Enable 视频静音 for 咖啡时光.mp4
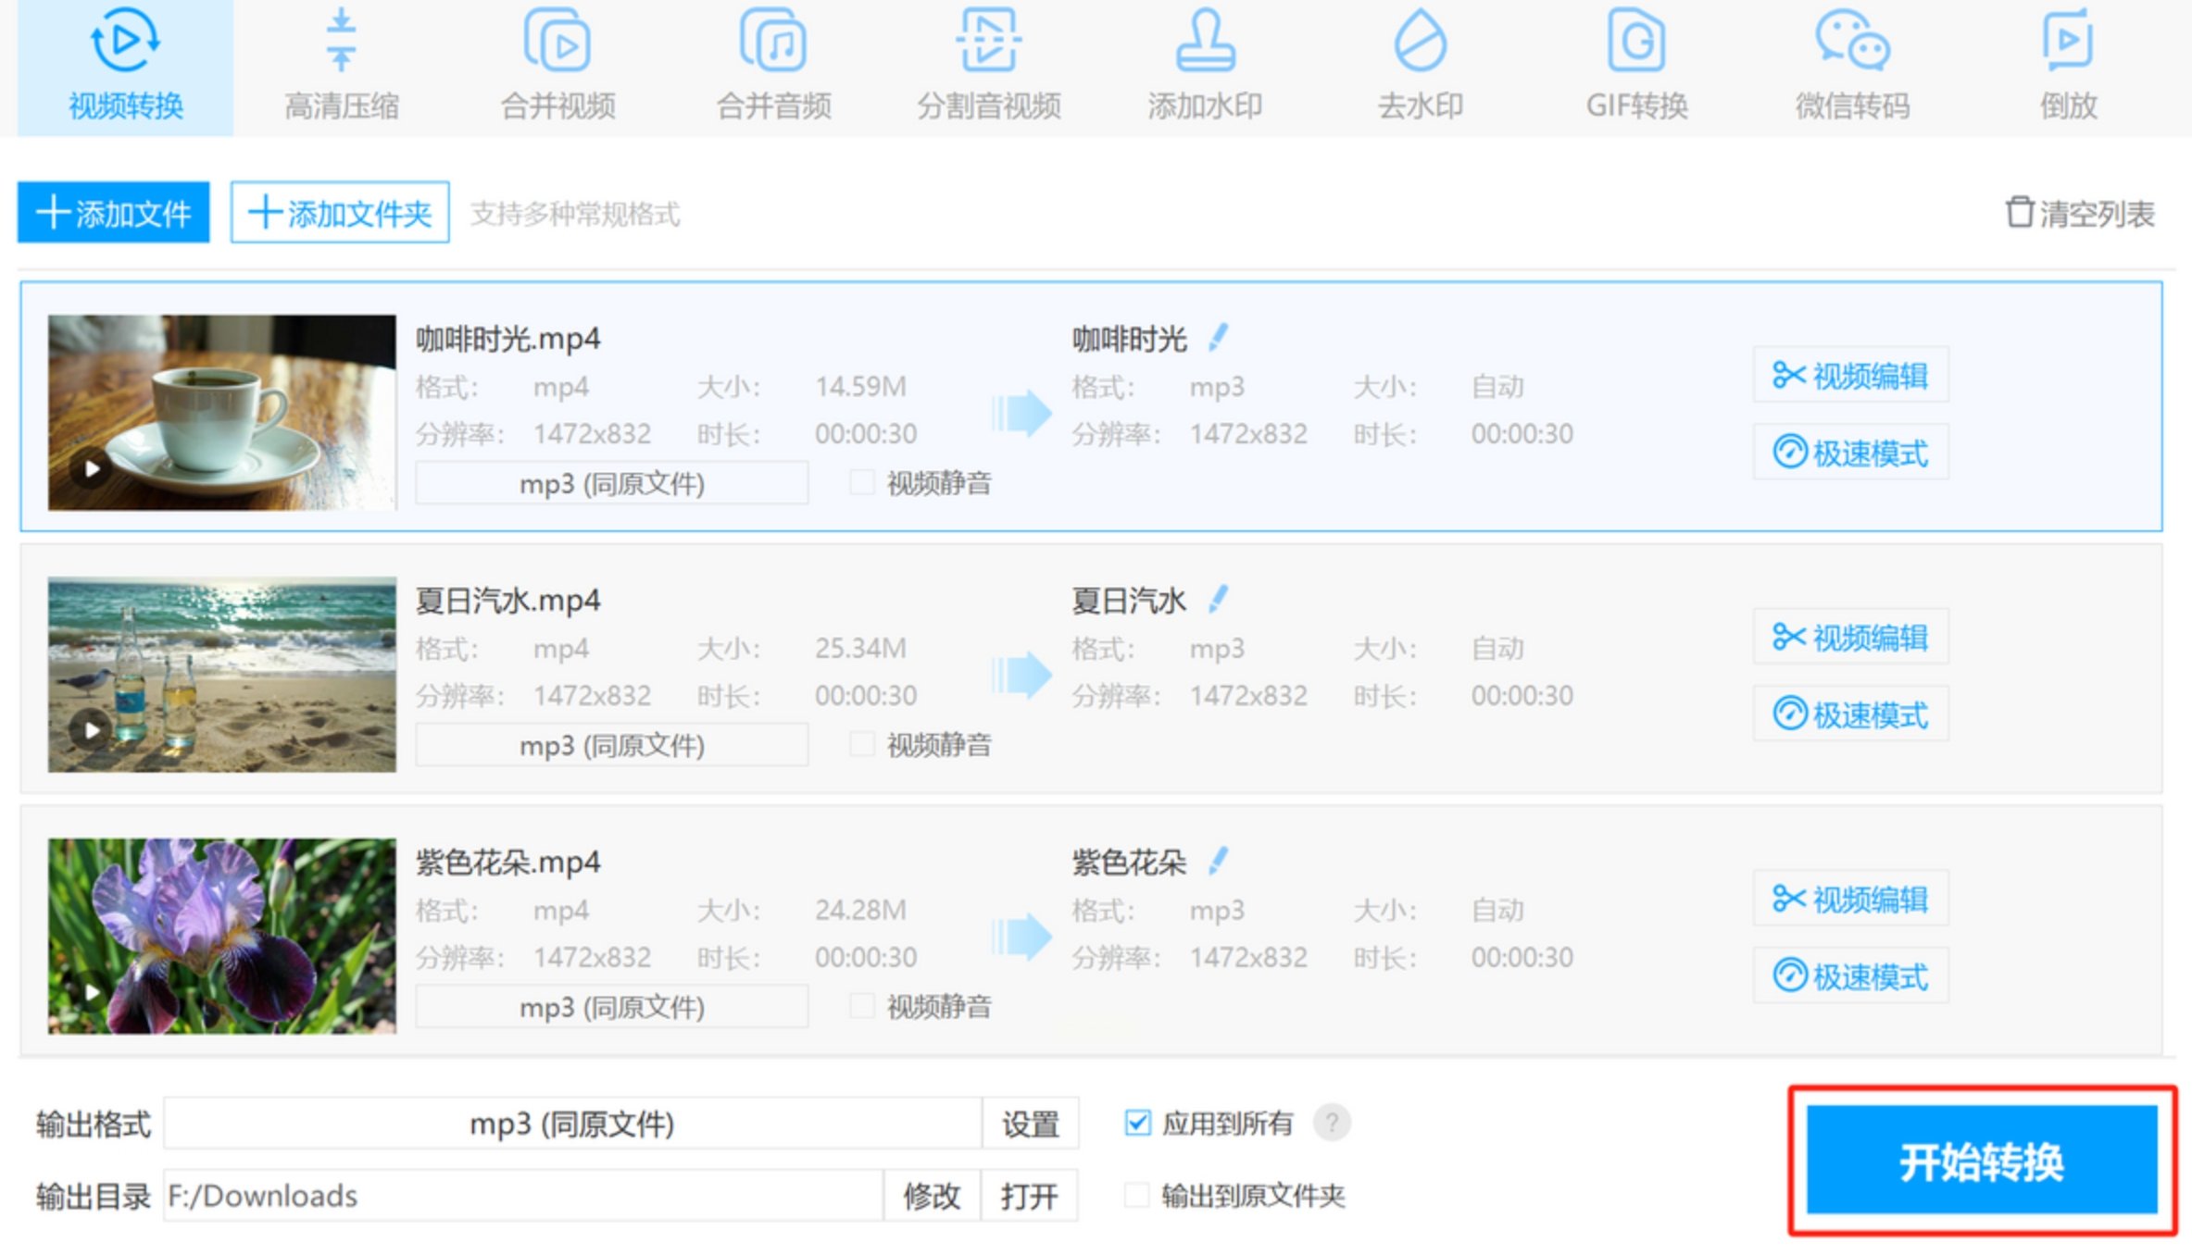The height and width of the screenshot is (1254, 2192). 862,482
